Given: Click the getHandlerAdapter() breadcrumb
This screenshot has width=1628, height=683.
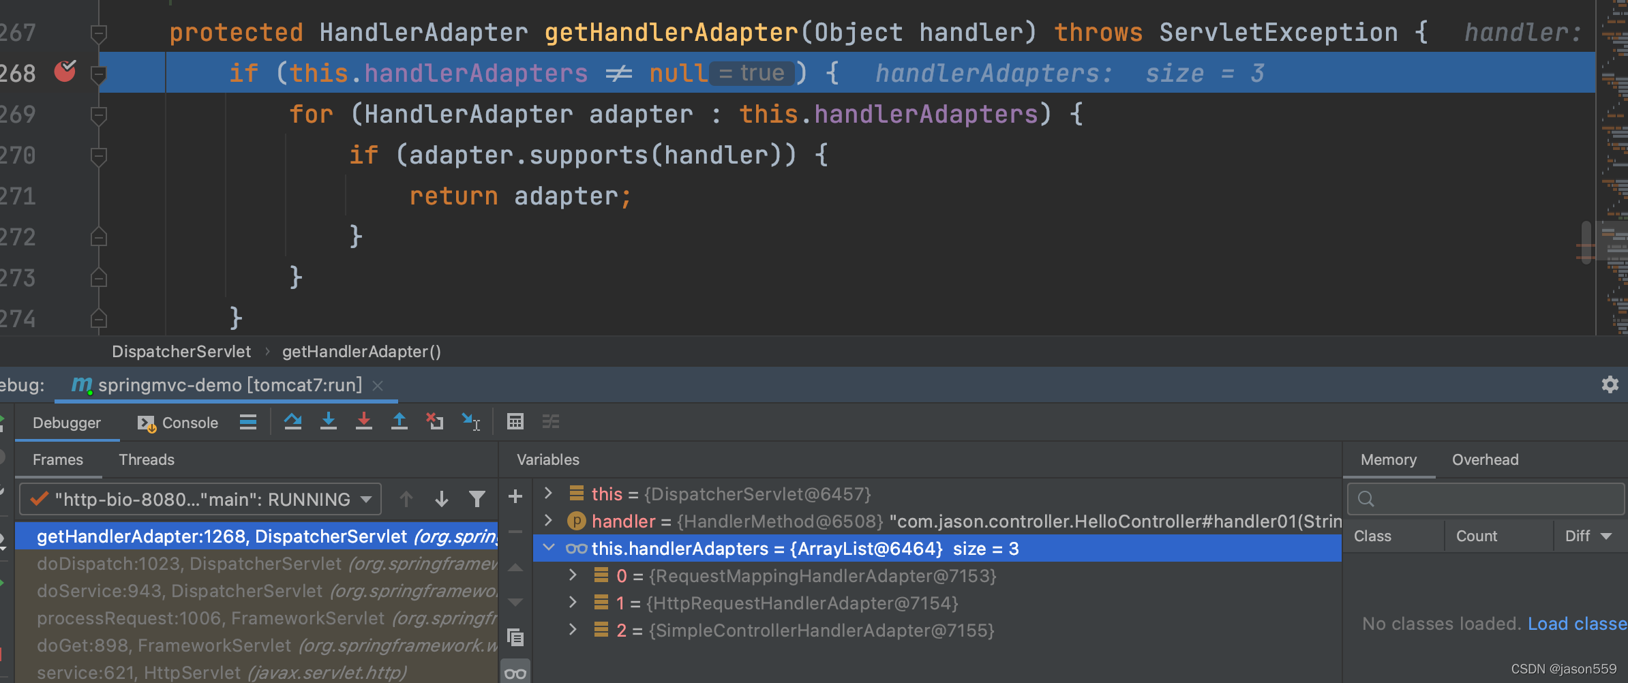Looking at the screenshot, I should point(361,352).
